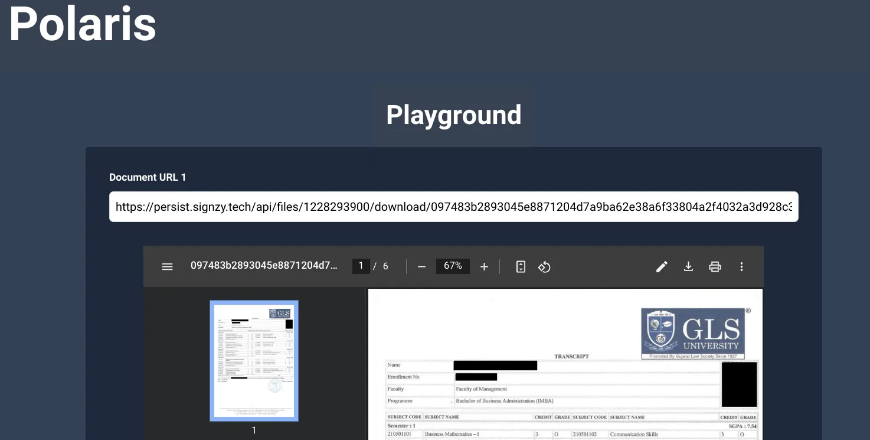
Task: Click the 67% zoom level field
Action: coord(453,266)
